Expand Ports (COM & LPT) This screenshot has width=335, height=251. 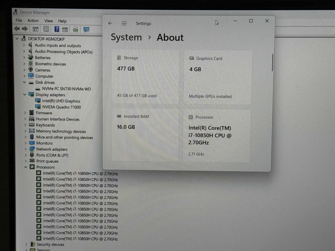click(25, 155)
